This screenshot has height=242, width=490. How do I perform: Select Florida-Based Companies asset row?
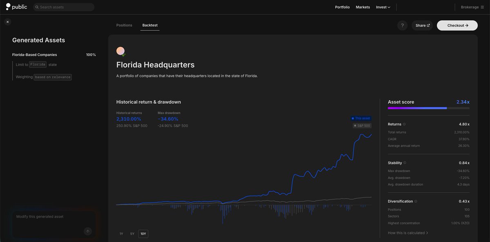coord(54,55)
